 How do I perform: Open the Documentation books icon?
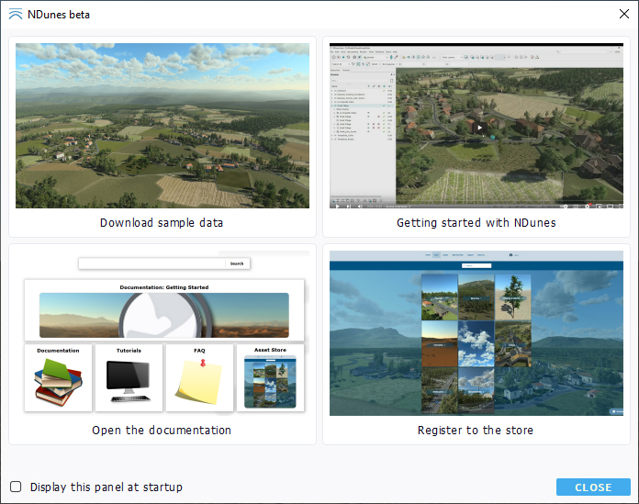click(58, 382)
